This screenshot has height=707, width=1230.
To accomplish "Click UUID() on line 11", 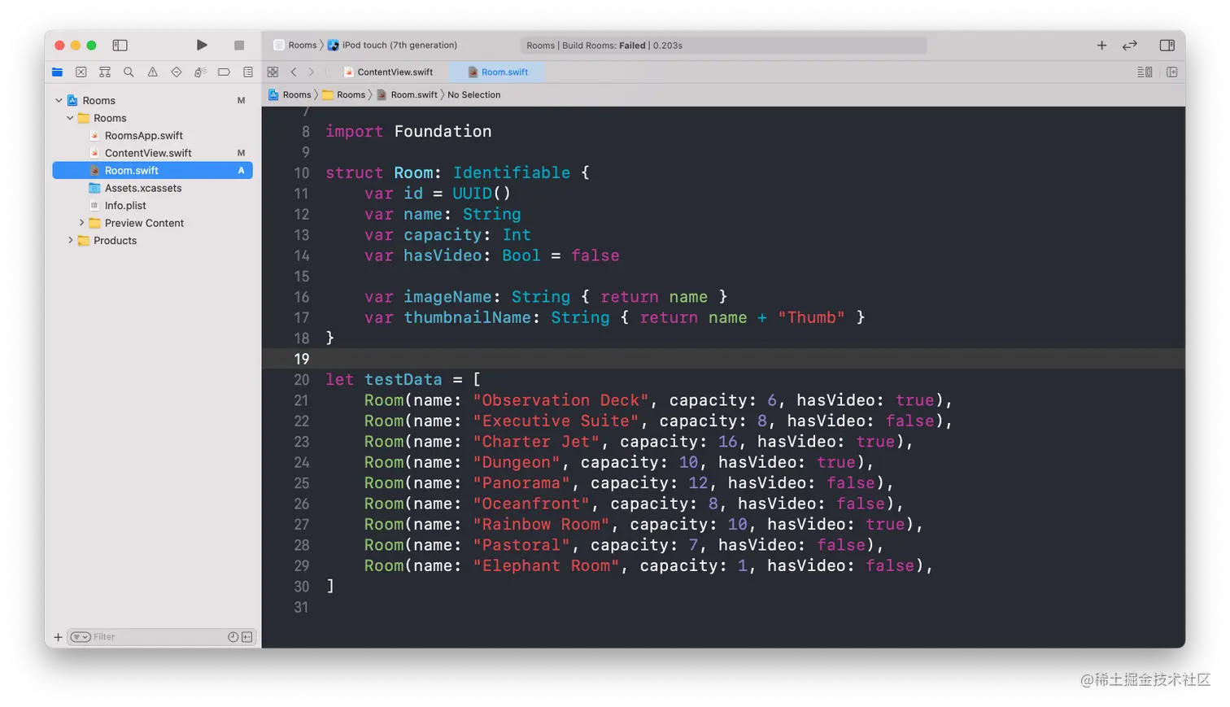I will [482, 194].
